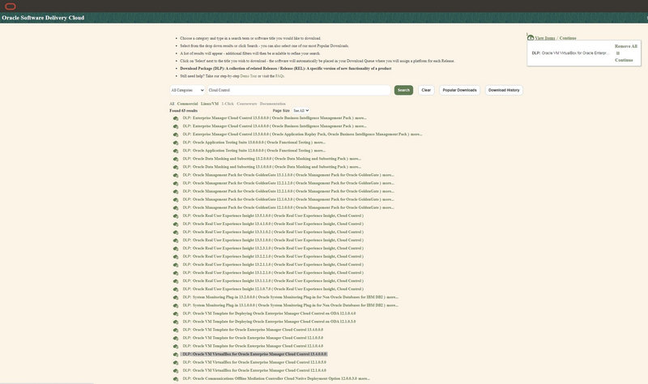Select the All filter tab
This screenshot has height=384, width=648.
tap(172, 104)
